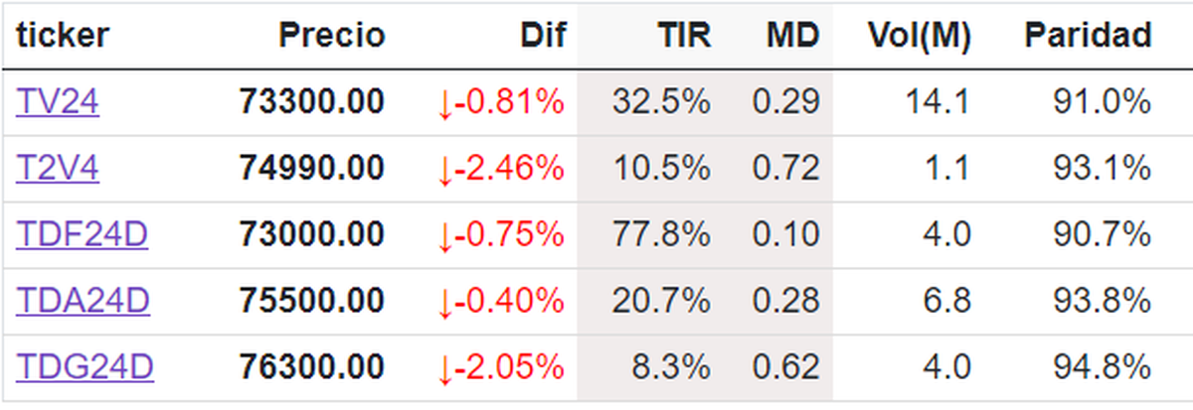Sort by the MD column header
Screen dimensions: 1193x410
coord(792,36)
